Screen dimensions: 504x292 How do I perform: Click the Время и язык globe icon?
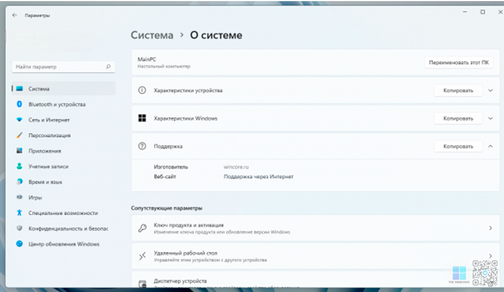pyautogui.click(x=20, y=182)
